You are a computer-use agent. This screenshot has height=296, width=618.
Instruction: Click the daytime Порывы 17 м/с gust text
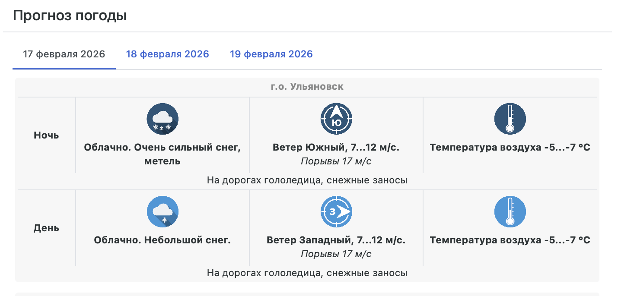pos(336,254)
